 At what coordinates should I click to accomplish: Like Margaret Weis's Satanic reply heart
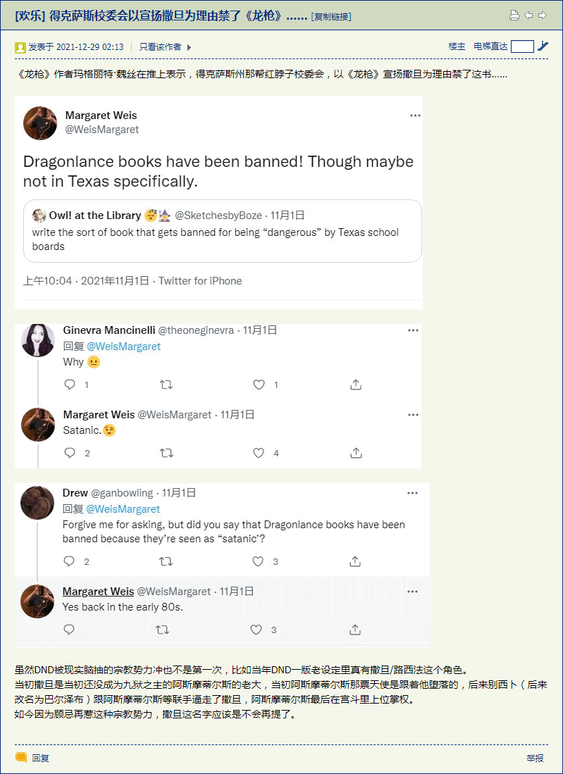point(259,453)
